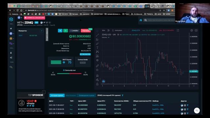The image size is (210, 118).
Task: Open the DEXTools logo at sidebar top
Action: 11,19
